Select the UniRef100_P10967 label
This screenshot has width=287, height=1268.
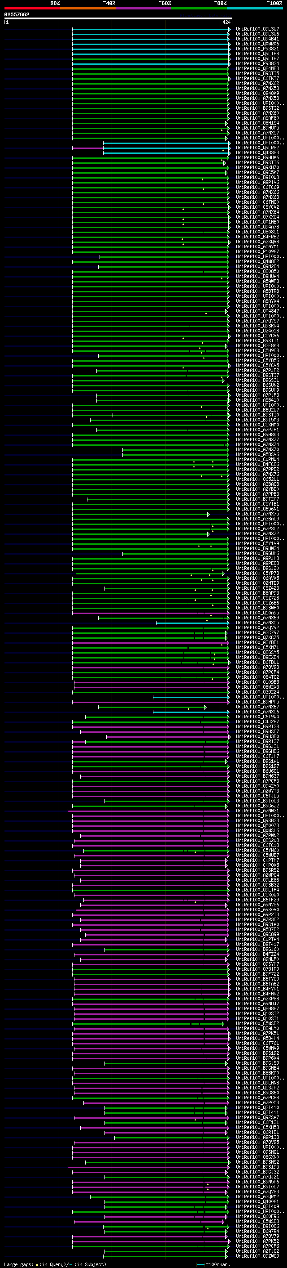tap(257, 252)
